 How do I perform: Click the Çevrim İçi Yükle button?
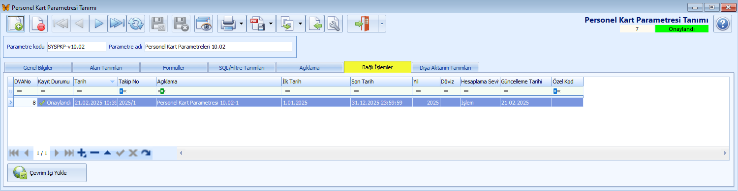click(47, 173)
